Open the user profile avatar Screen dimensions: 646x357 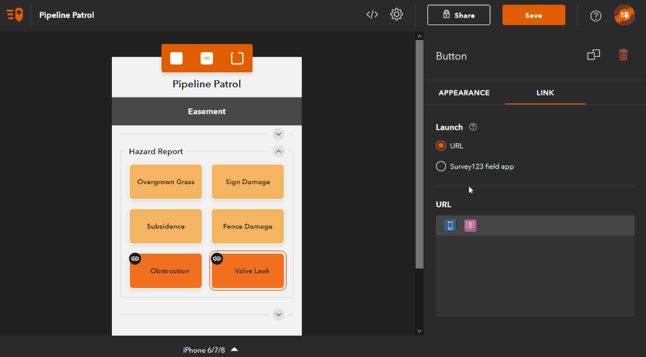(x=624, y=15)
